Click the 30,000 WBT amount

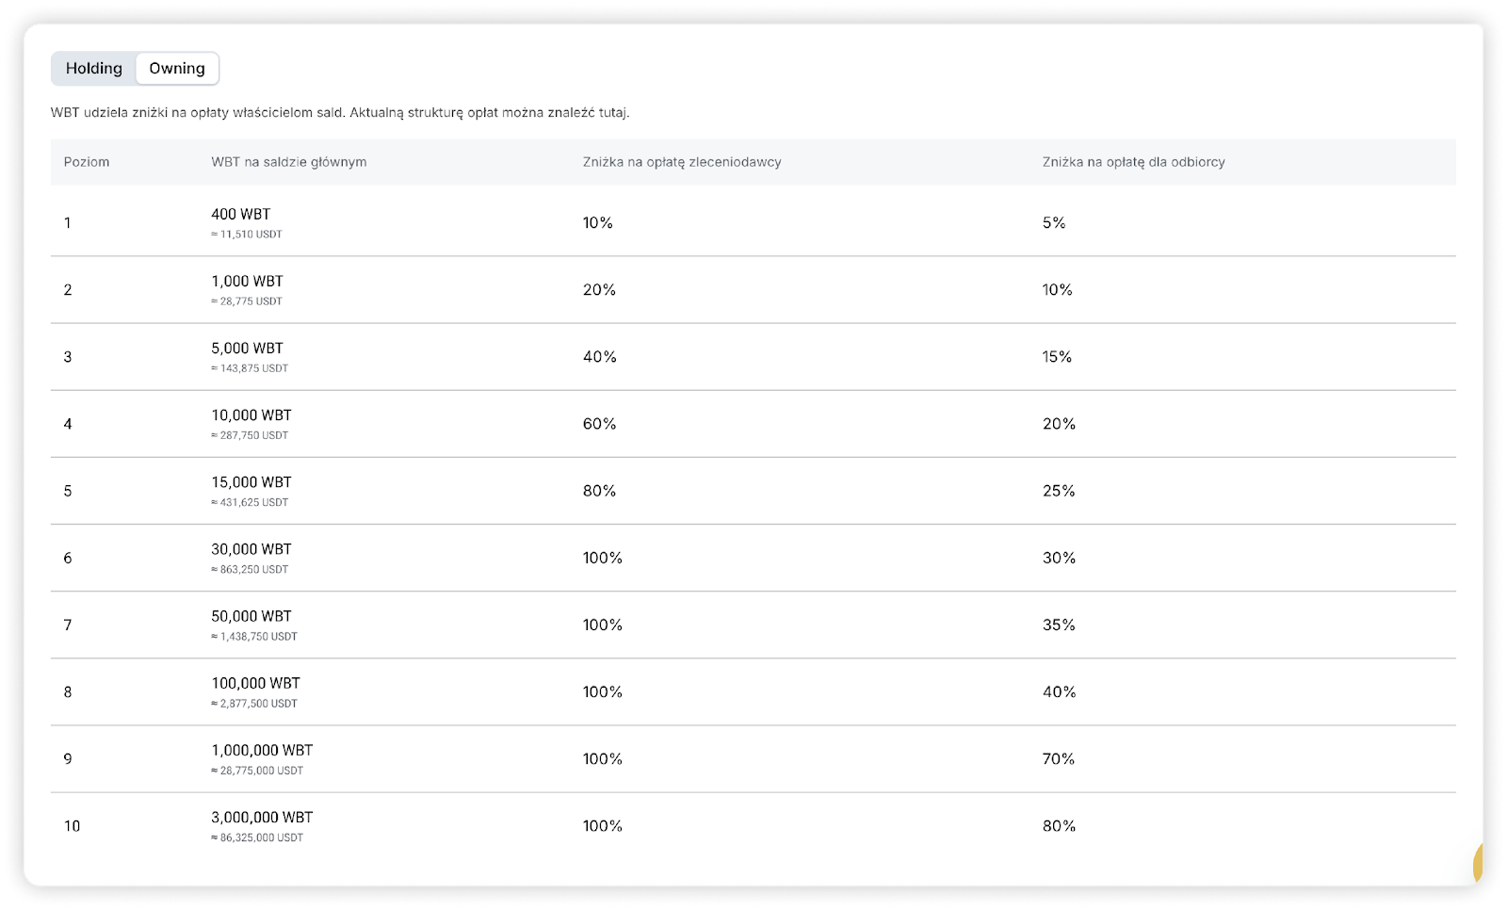pos(251,549)
